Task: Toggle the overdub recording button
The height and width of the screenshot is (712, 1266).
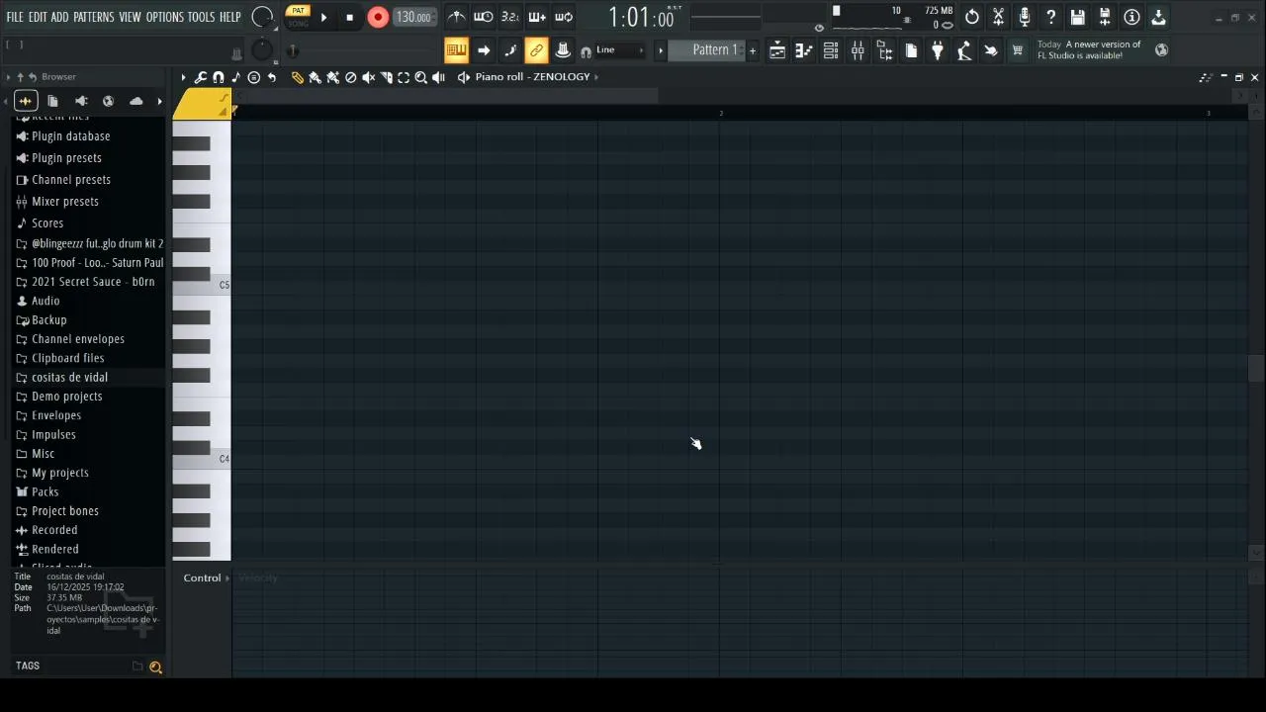Action: click(x=536, y=17)
